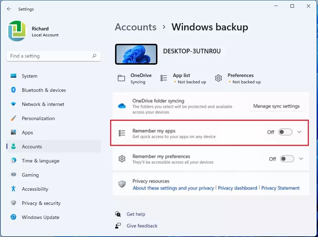Click the Time & language clock icon
This screenshot has height=237, width=318.
[x=13, y=160]
